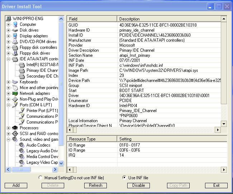Click the DVD/CD-ROM drives icon
The height and width of the screenshot is (194, 233).
[x=15, y=42]
